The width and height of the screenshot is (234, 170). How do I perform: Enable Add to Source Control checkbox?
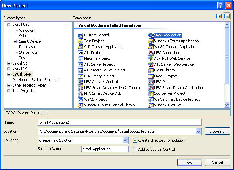pos(135,149)
